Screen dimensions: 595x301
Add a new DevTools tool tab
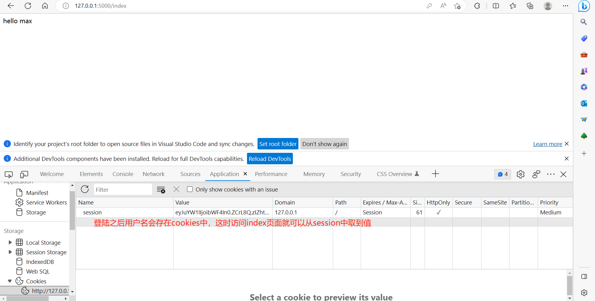click(x=435, y=174)
